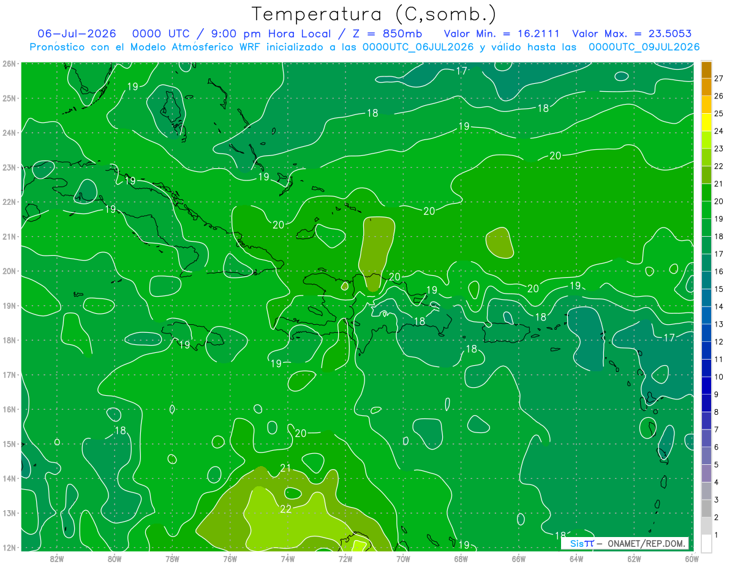Click the color bar label 5
Viewport: 735px width, 567px height.
(717, 465)
